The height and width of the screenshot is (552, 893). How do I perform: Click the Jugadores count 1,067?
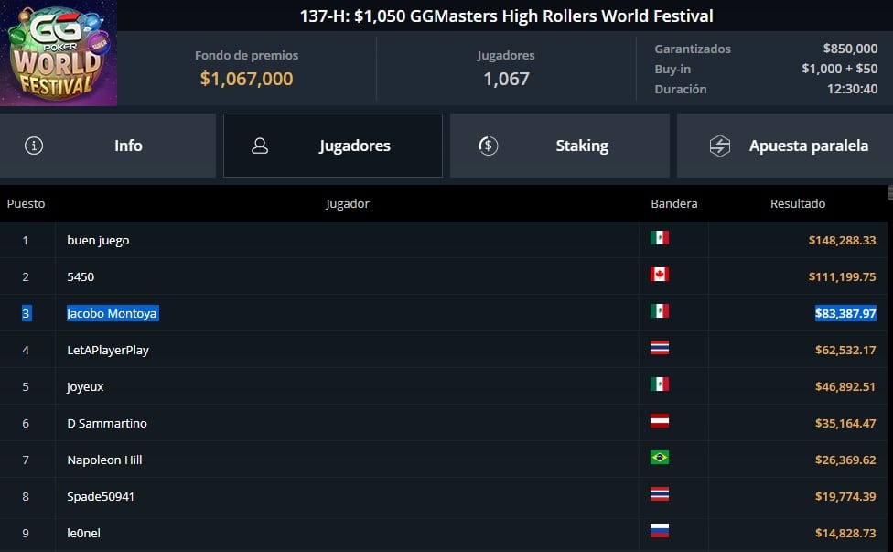pyautogui.click(x=506, y=79)
